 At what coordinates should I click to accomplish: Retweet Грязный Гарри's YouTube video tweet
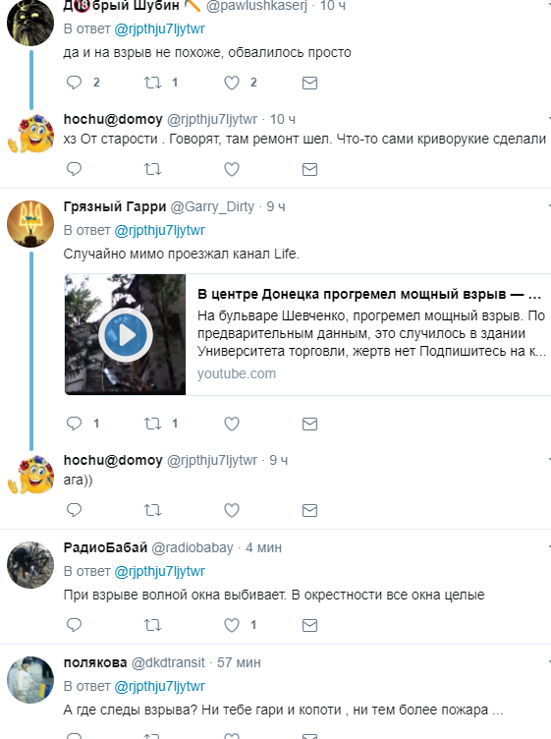[152, 424]
